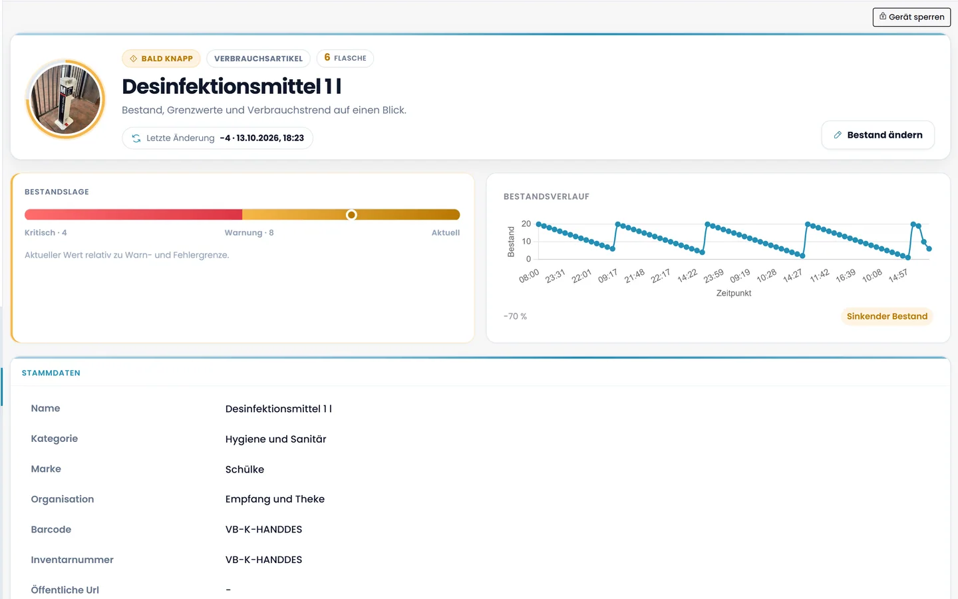958x599 pixels.
Task: Click the 14:57 label on chart axis
Action: [898, 276]
